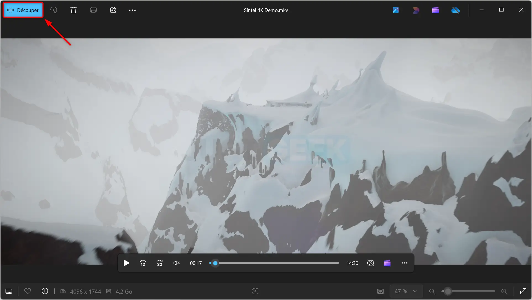Click the 14:30 total duration text
The width and height of the screenshot is (532, 300).
(352, 263)
